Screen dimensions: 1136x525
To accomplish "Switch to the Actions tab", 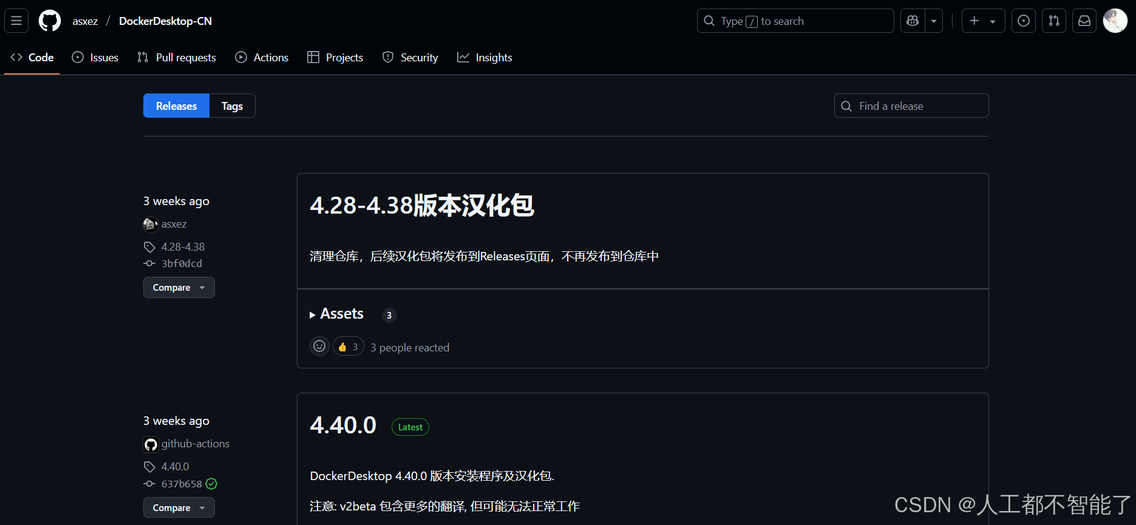I will [262, 57].
